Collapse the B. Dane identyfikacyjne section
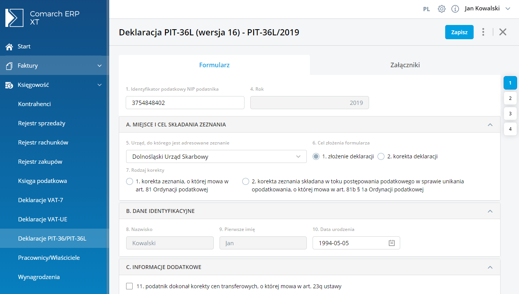This screenshot has height=294, width=519. point(490,211)
